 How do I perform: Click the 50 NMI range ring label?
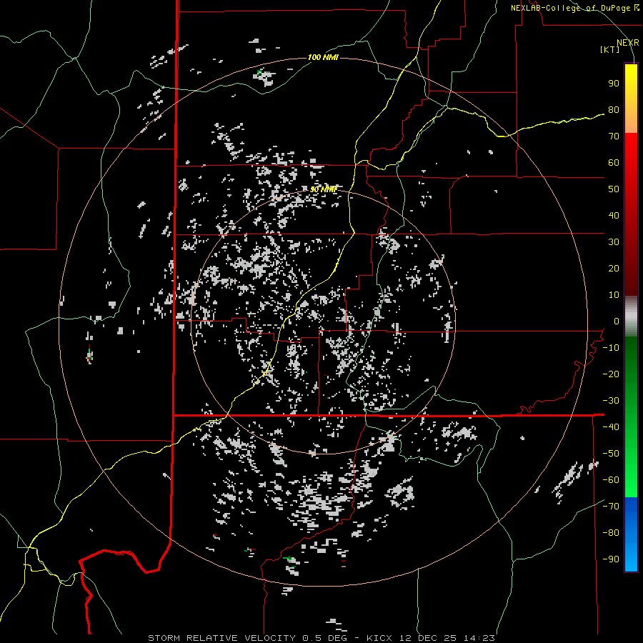(323, 189)
